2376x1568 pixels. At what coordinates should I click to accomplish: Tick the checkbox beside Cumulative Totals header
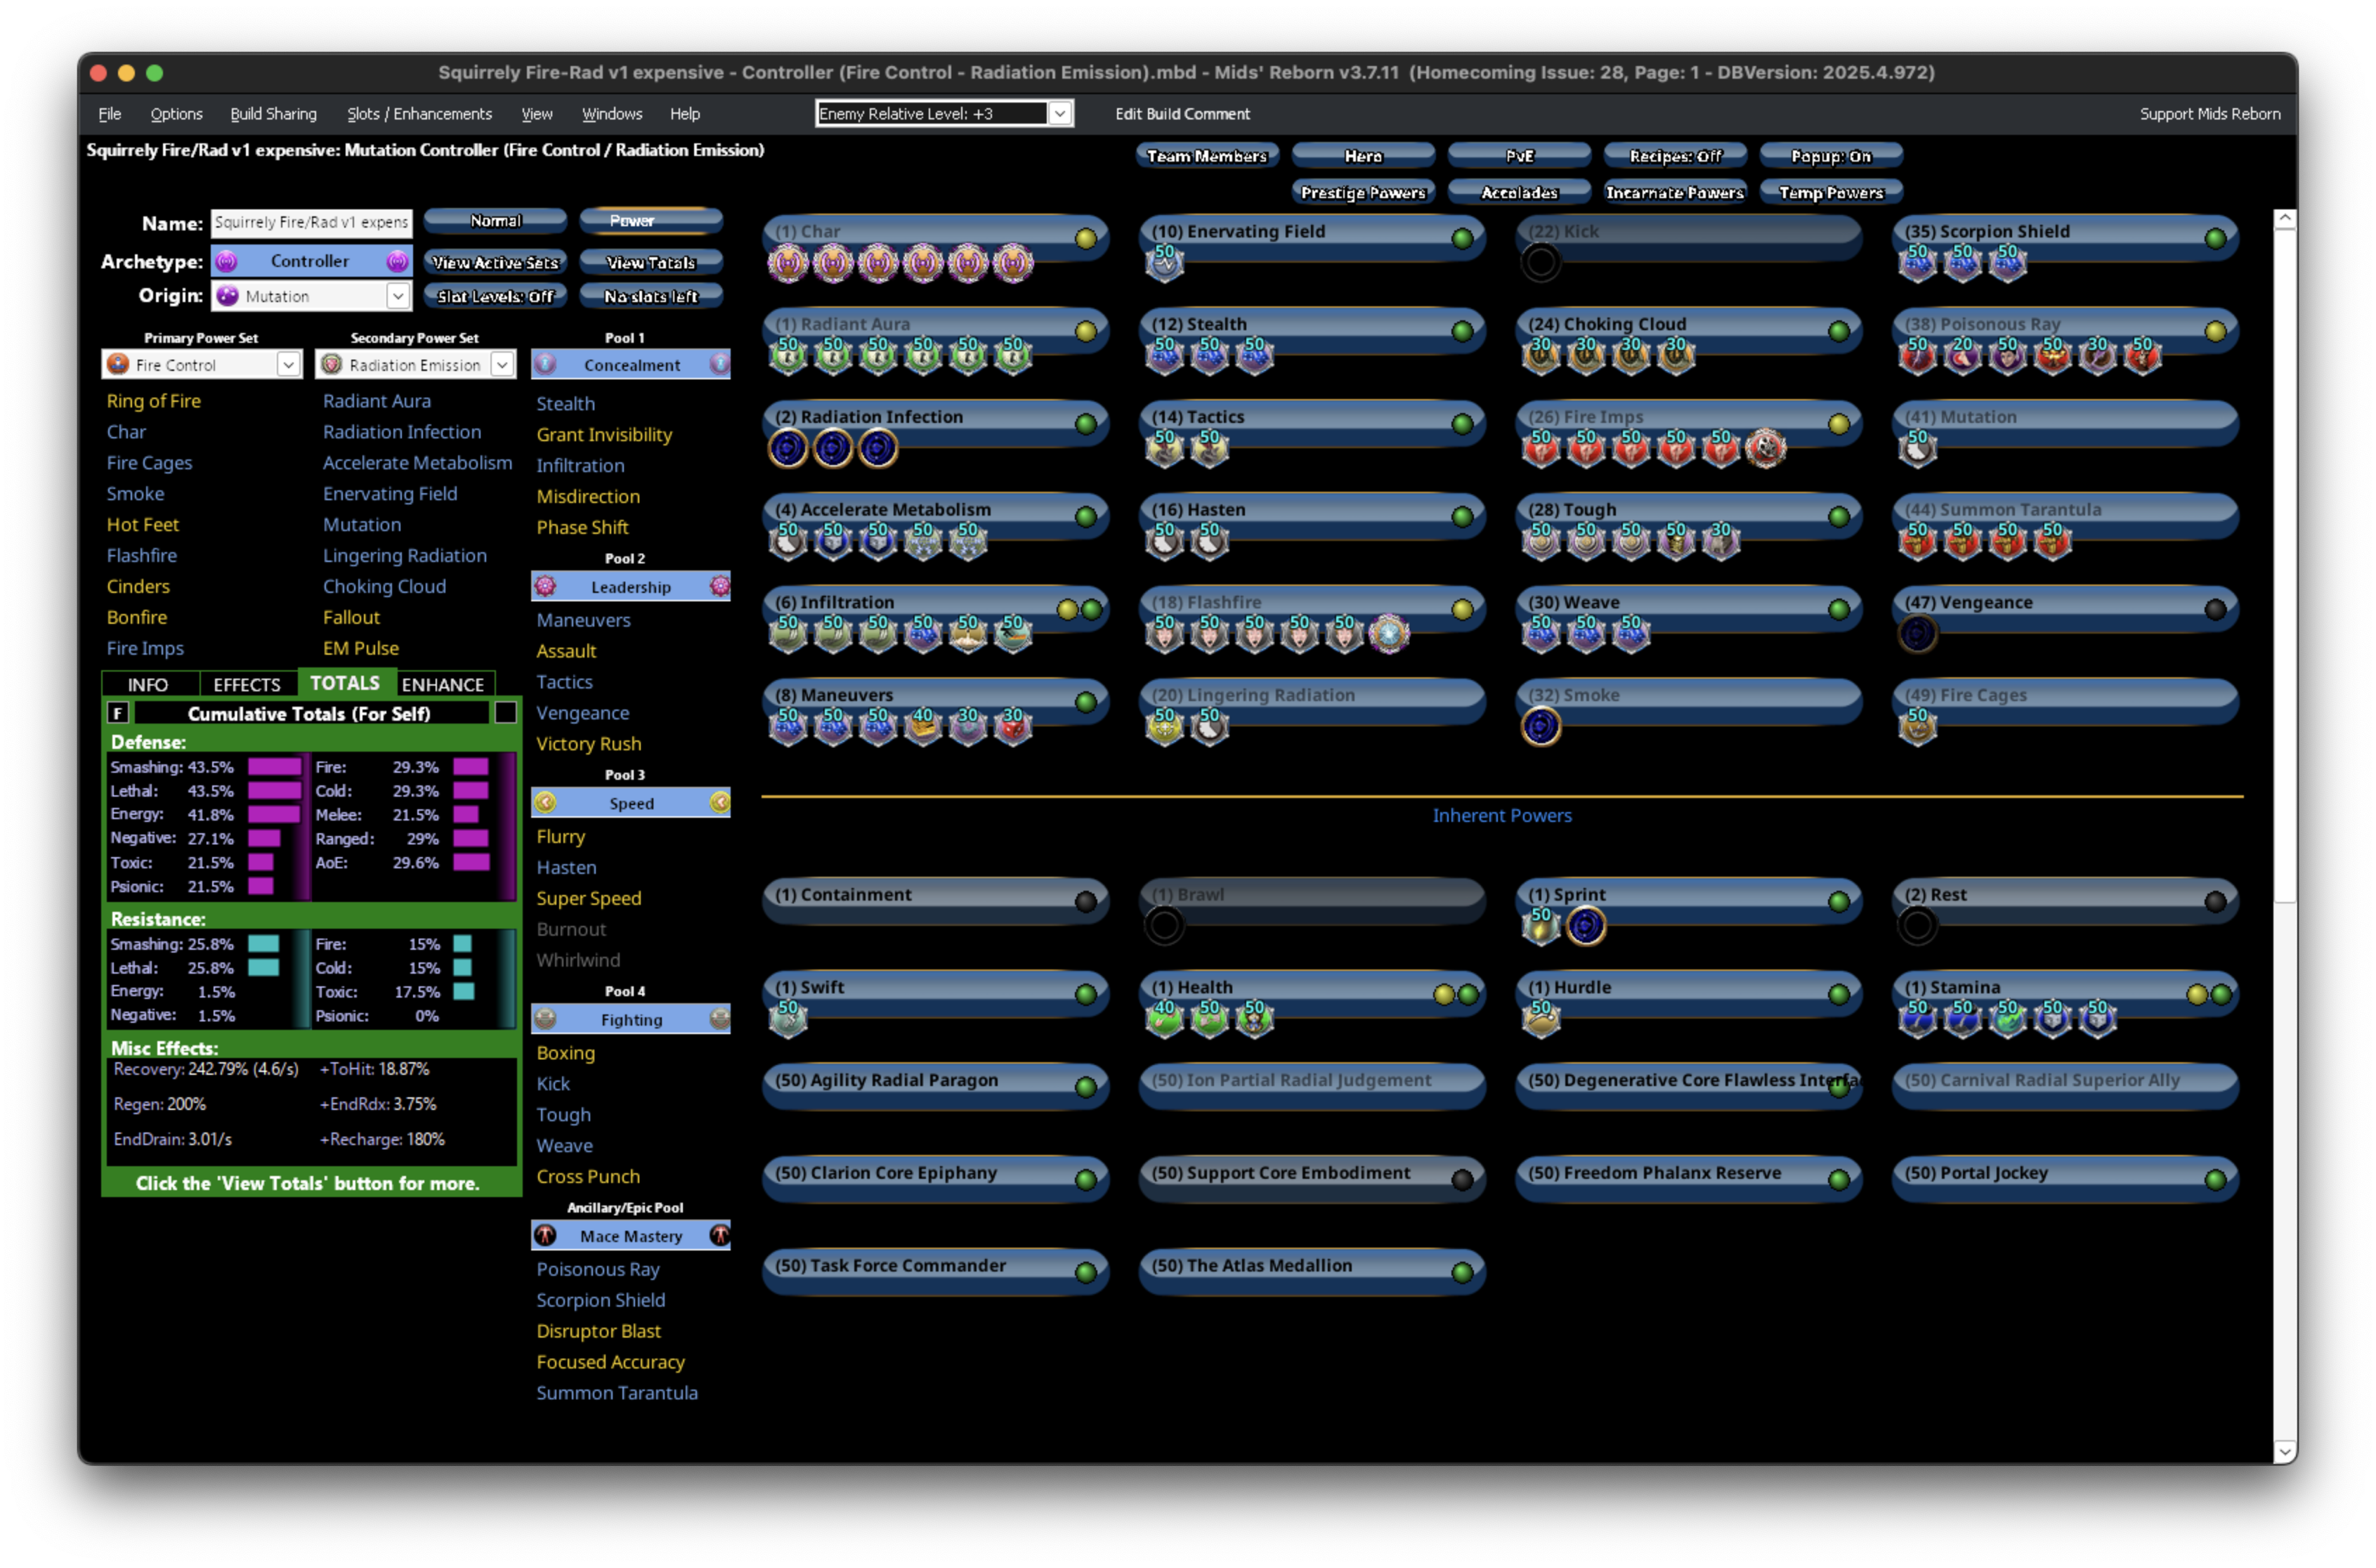506,713
